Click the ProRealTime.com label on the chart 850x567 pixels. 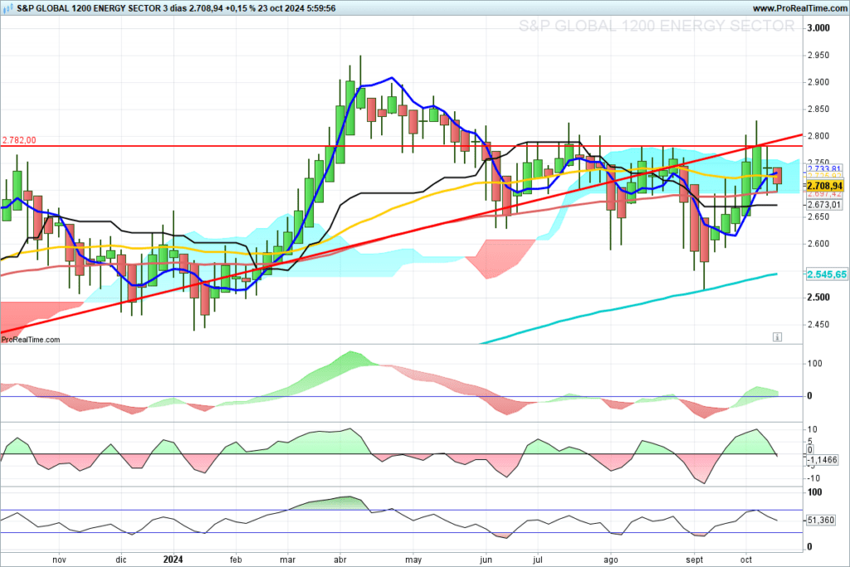[31, 340]
